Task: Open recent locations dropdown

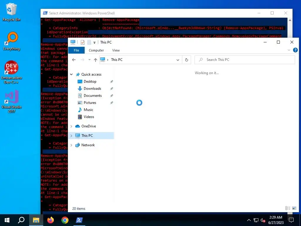Action: tap(89, 60)
